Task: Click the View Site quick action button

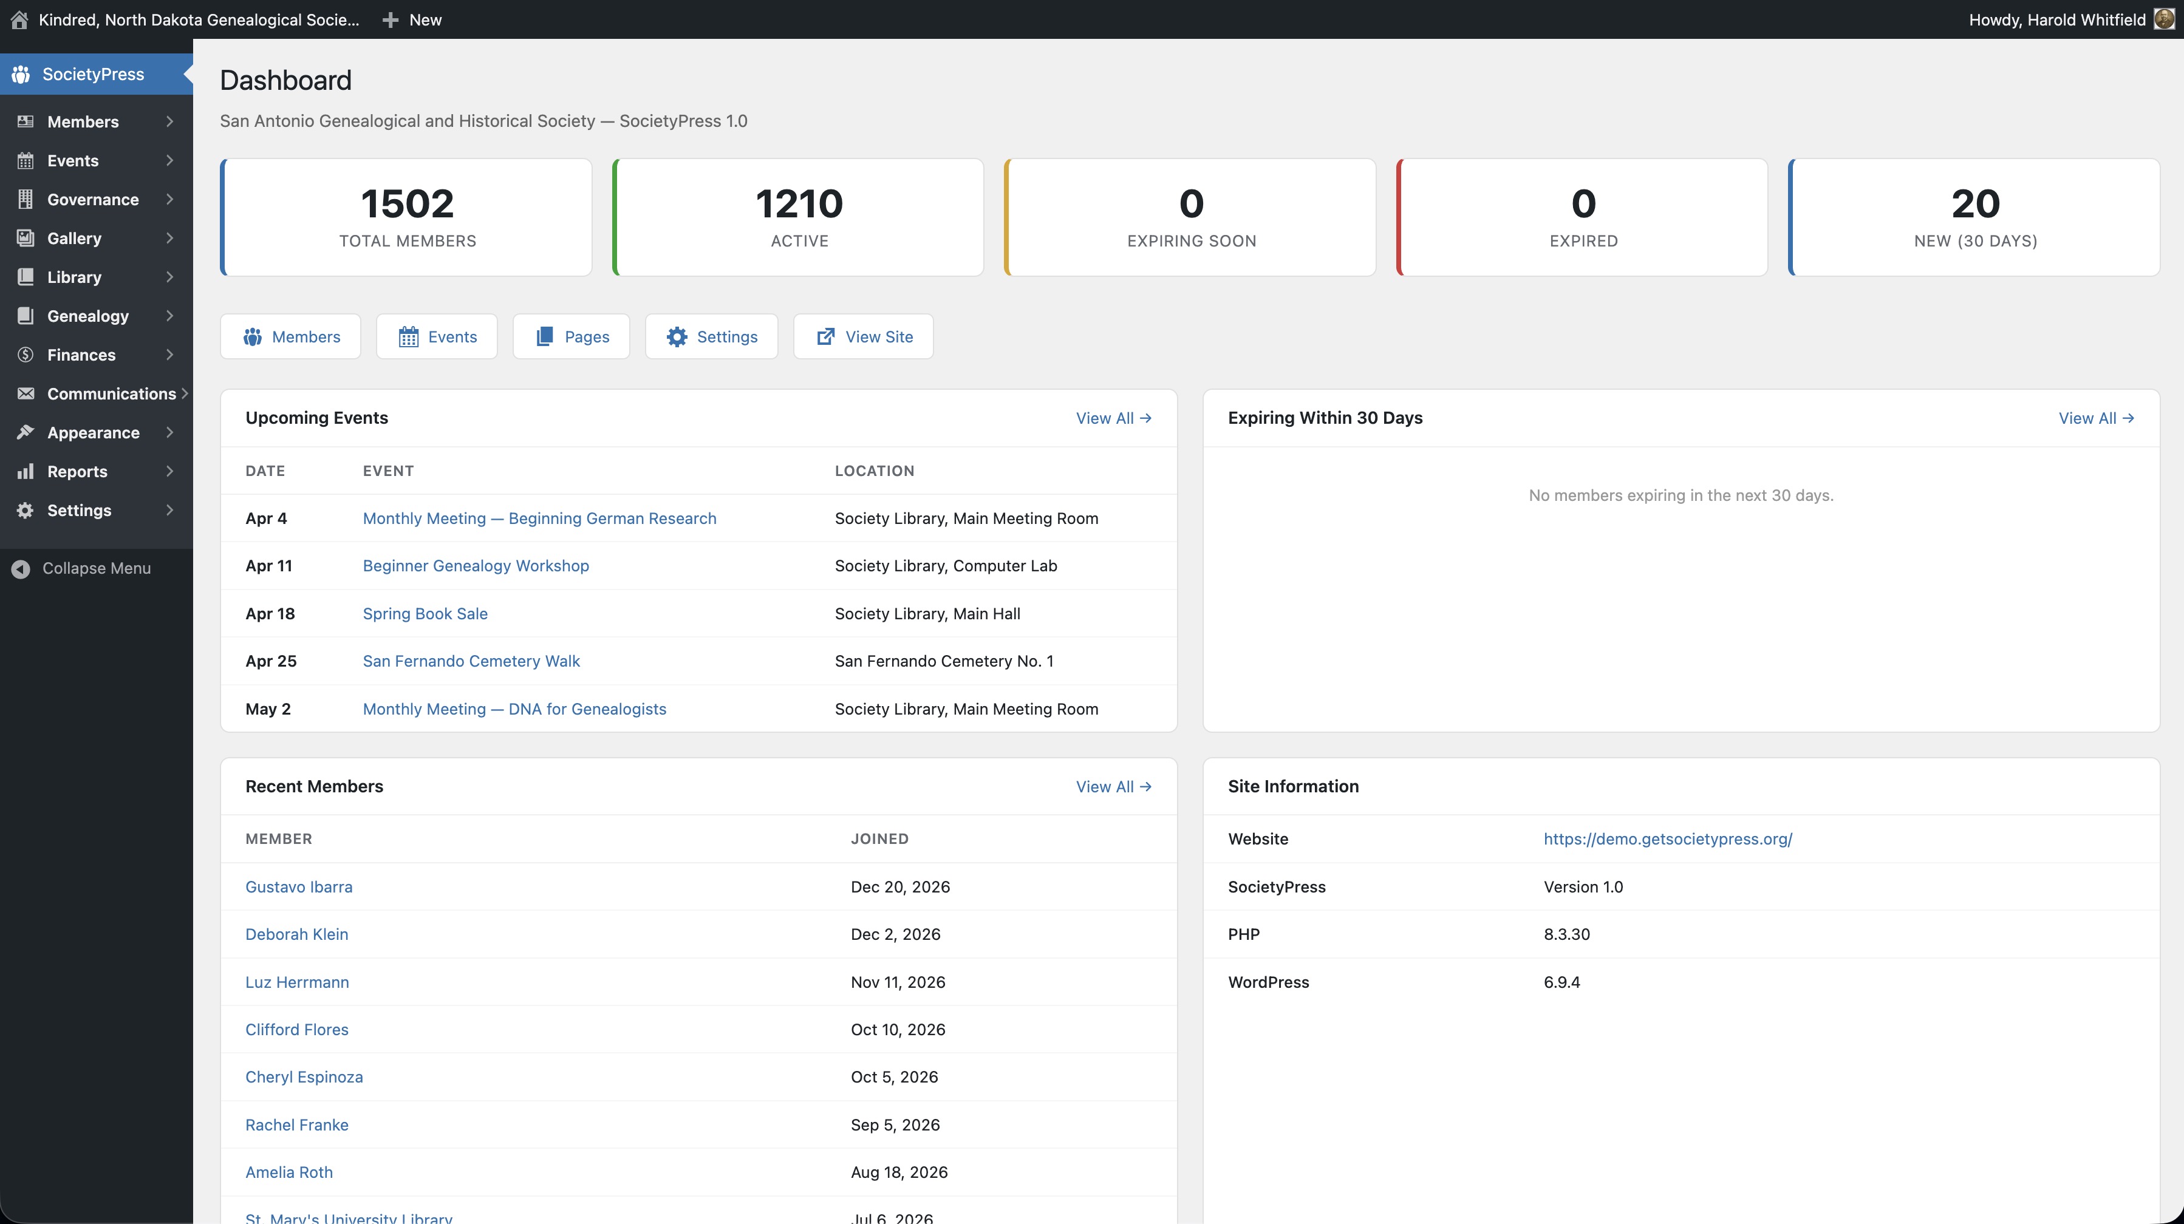Action: point(863,336)
